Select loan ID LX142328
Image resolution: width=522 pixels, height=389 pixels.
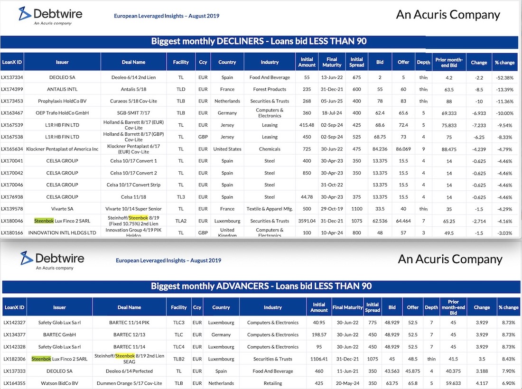pyautogui.click(x=14, y=346)
